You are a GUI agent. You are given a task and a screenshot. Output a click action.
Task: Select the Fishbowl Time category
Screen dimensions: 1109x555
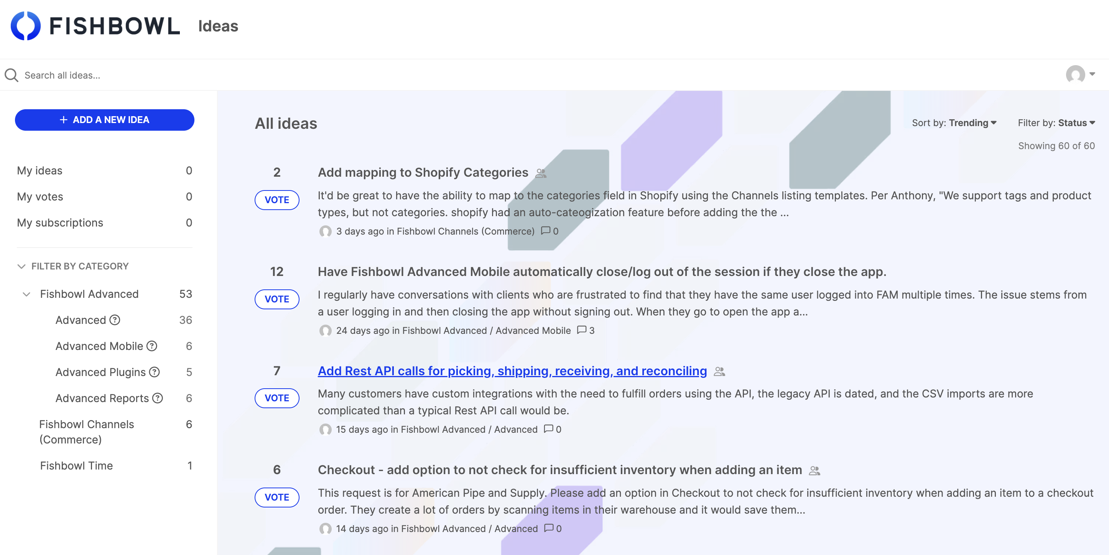pyautogui.click(x=76, y=466)
